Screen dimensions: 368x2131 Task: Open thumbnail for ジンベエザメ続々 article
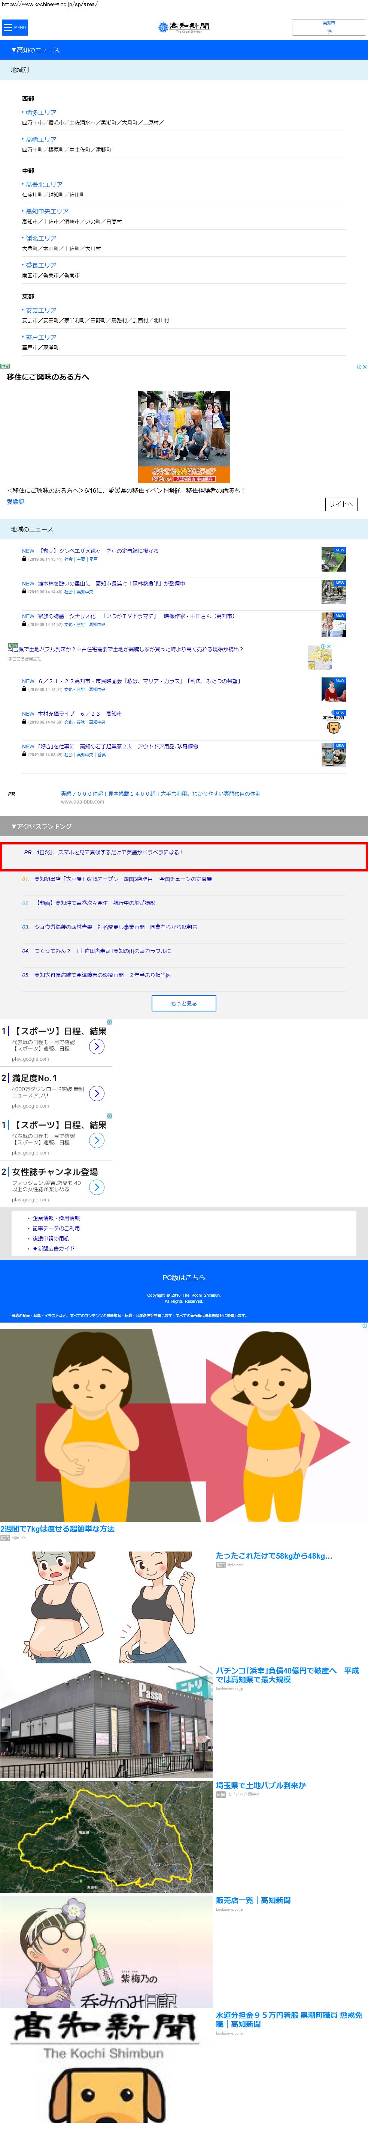(x=333, y=559)
